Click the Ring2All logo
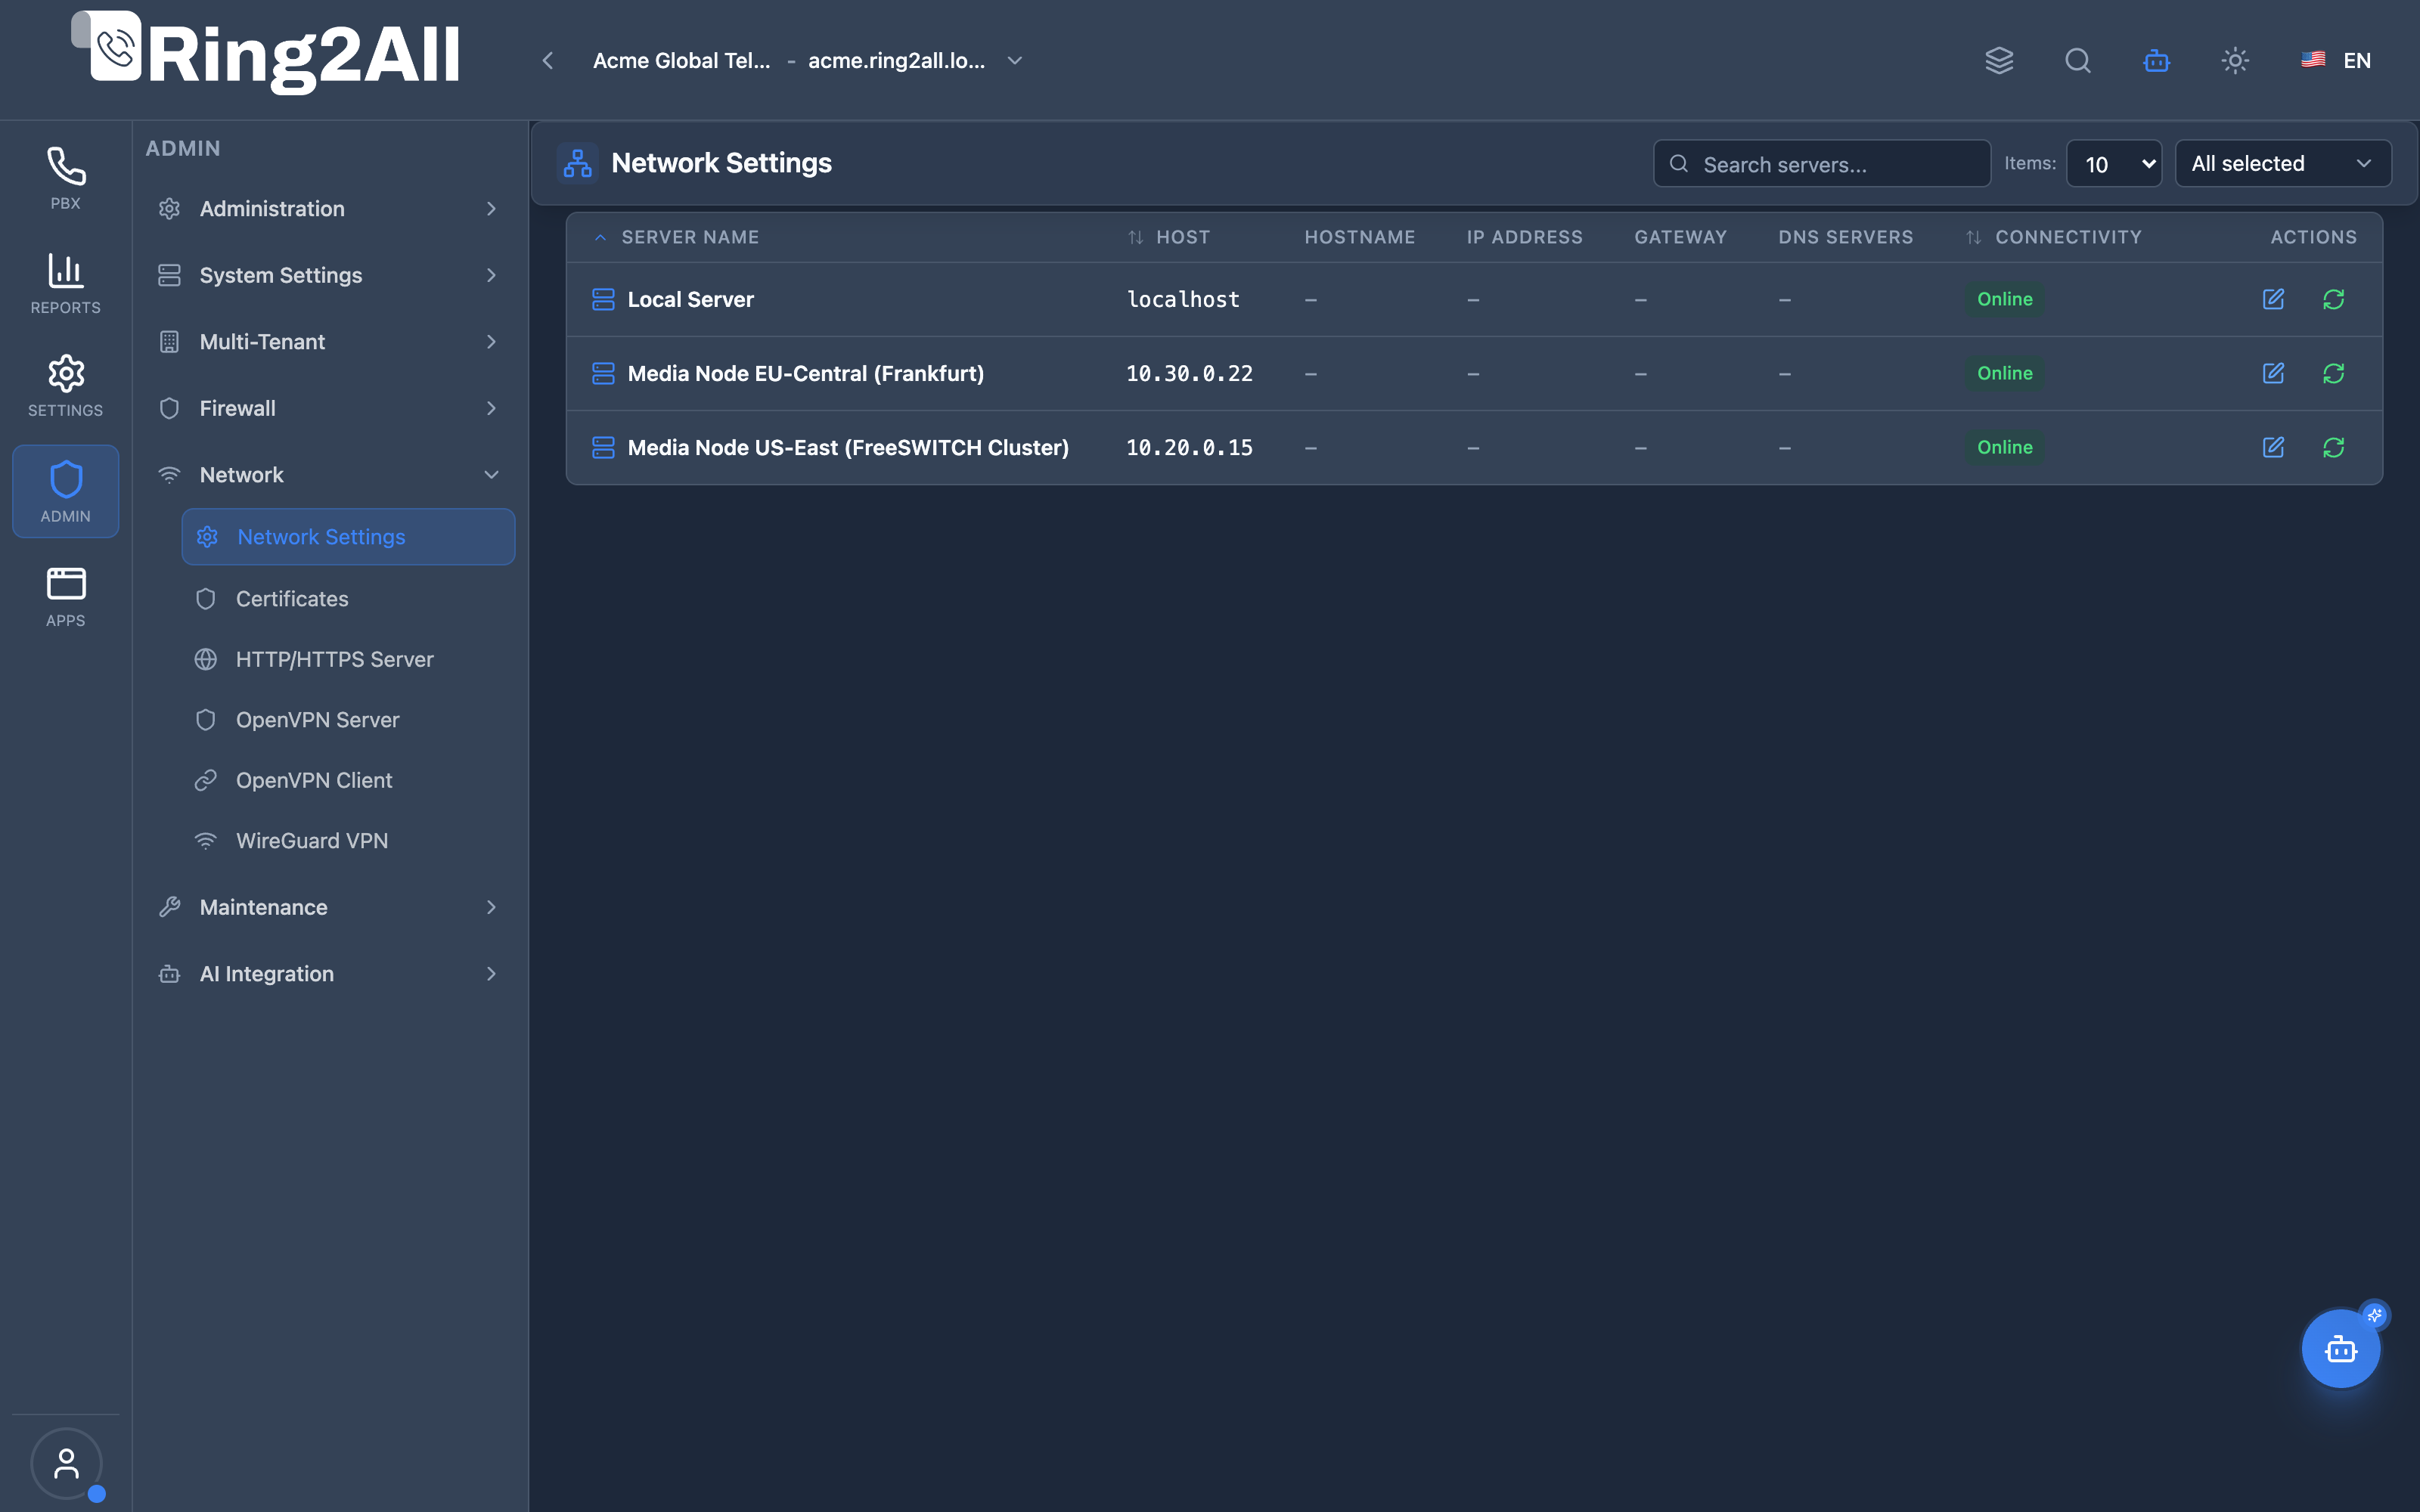The height and width of the screenshot is (1512, 2420). tap(266, 53)
